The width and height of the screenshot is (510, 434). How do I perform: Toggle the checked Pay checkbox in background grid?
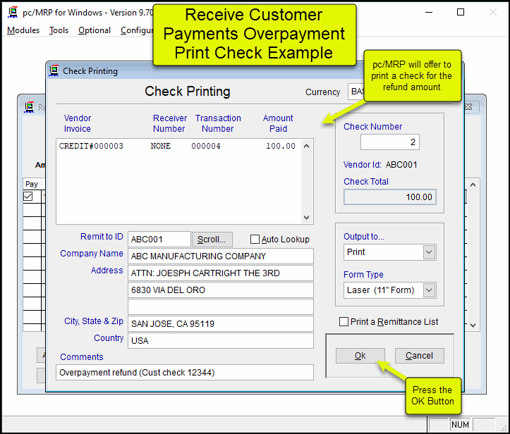coord(28,197)
